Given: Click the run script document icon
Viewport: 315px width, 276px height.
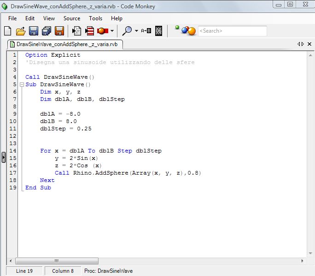Looking at the screenshot, I should (76, 31).
